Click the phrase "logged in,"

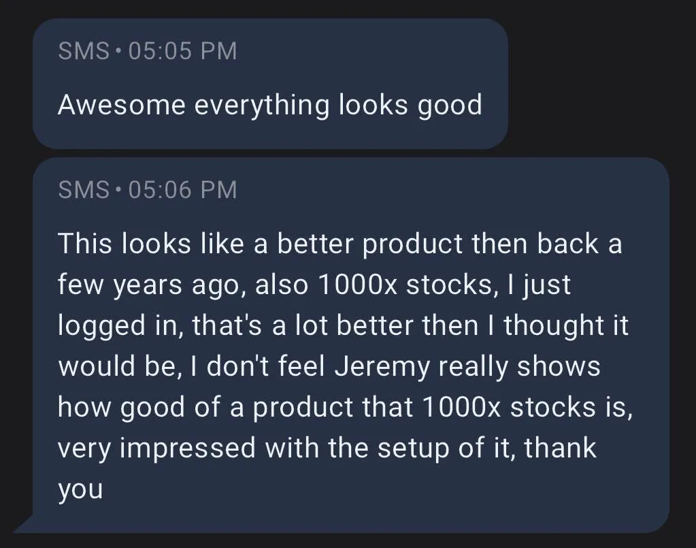click(x=120, y=326)
